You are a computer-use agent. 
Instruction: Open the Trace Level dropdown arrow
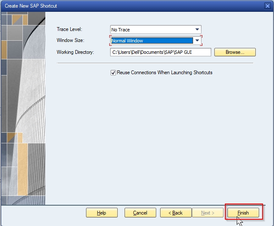pos(197,30)
